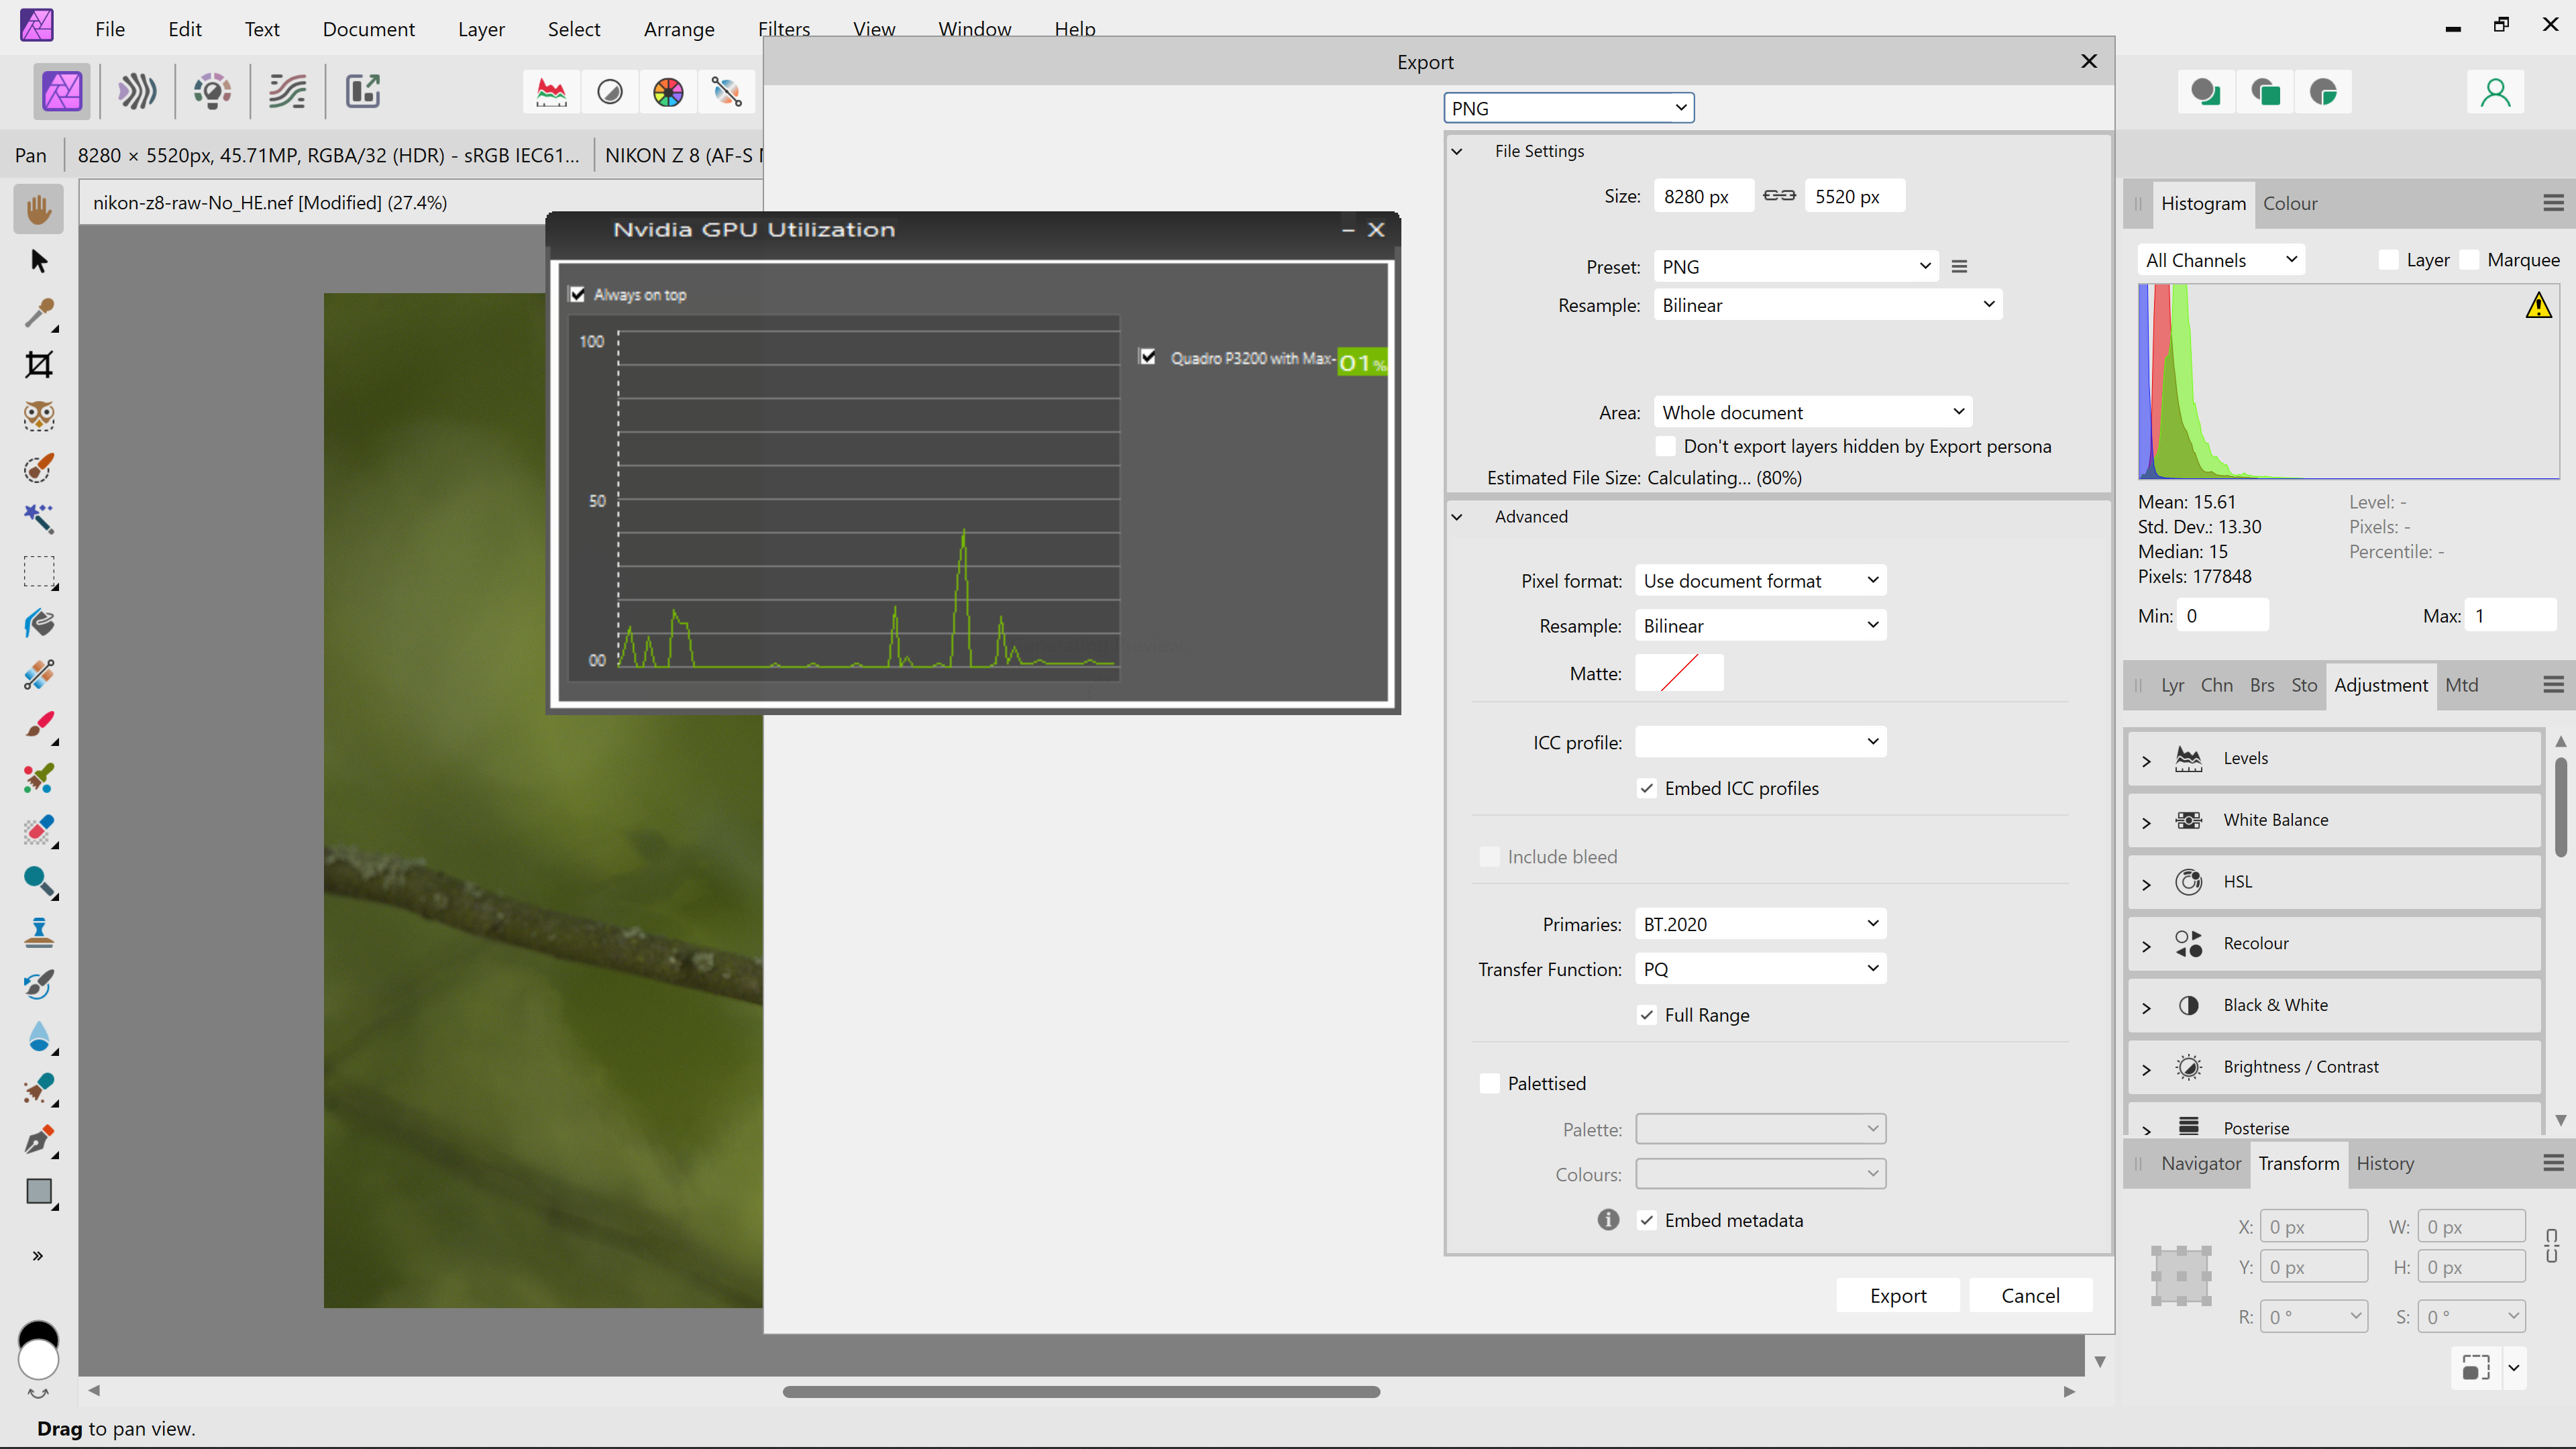This screenshot has width=2576, height=1449.
Task: Collapse the File Settings section
Action: (1457, 151)
